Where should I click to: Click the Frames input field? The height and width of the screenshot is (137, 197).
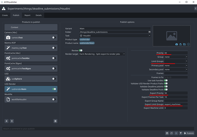click(x=176, y=73)
